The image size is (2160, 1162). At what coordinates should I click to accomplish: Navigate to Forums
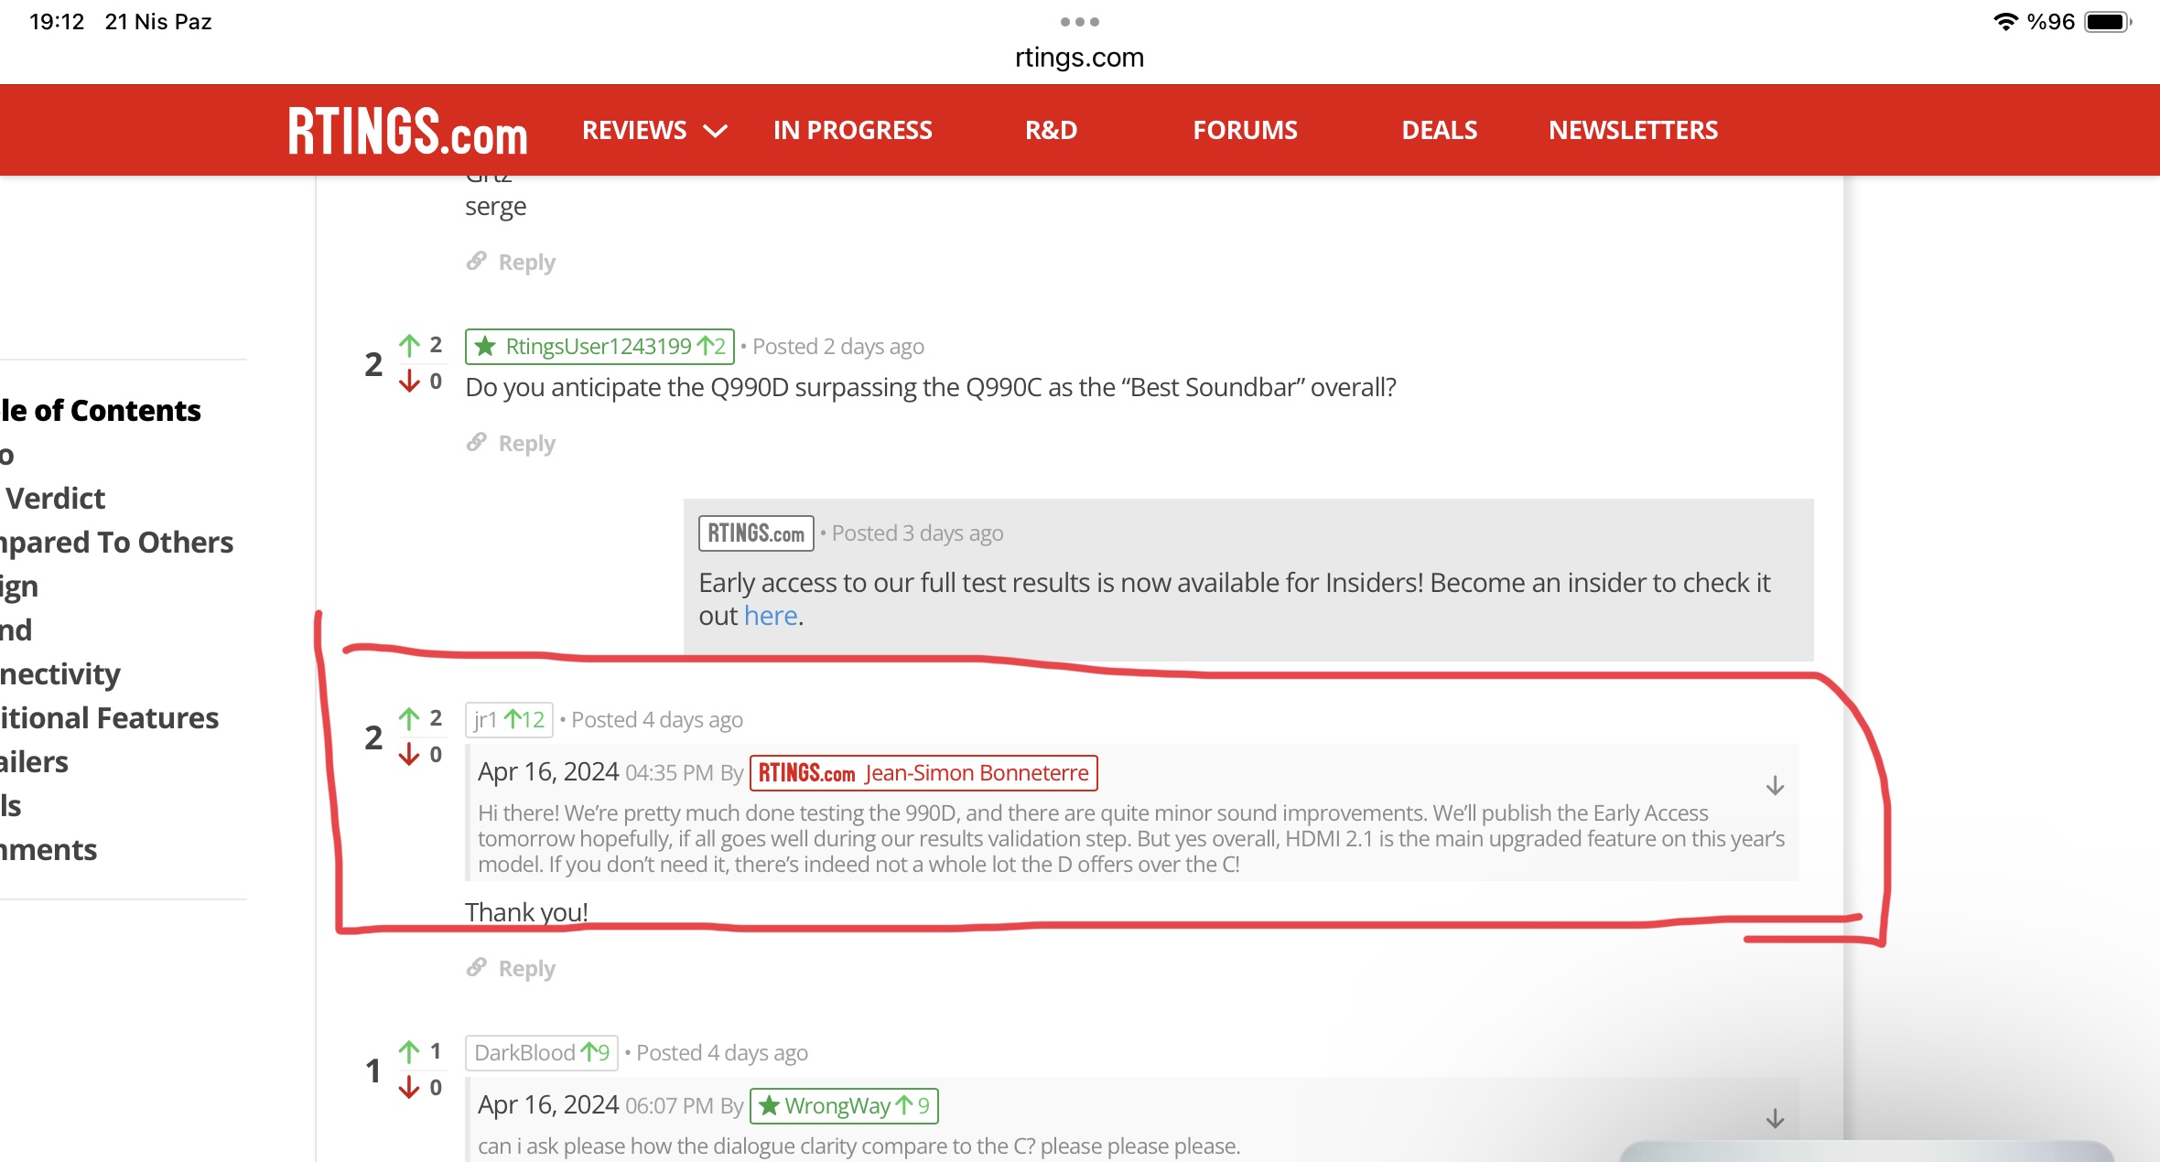(1245, 131)
